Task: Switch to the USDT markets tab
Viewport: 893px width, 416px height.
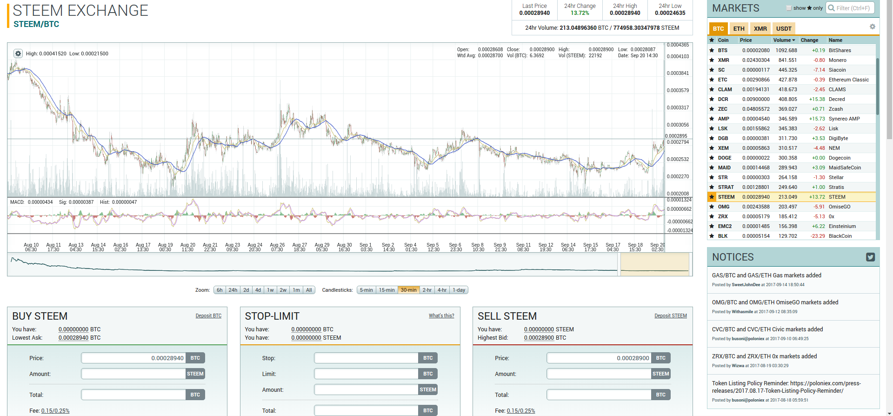Action: (x=784, y=28)
